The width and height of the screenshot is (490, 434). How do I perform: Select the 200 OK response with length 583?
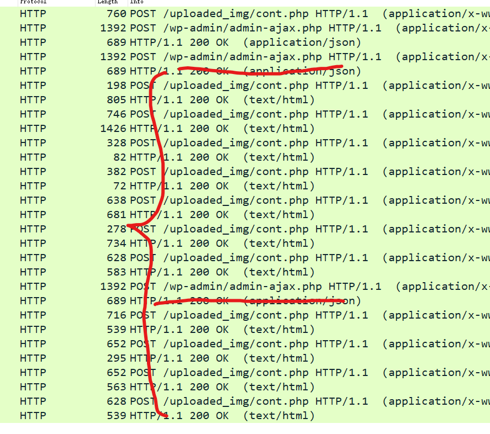[x=245, y=272]
